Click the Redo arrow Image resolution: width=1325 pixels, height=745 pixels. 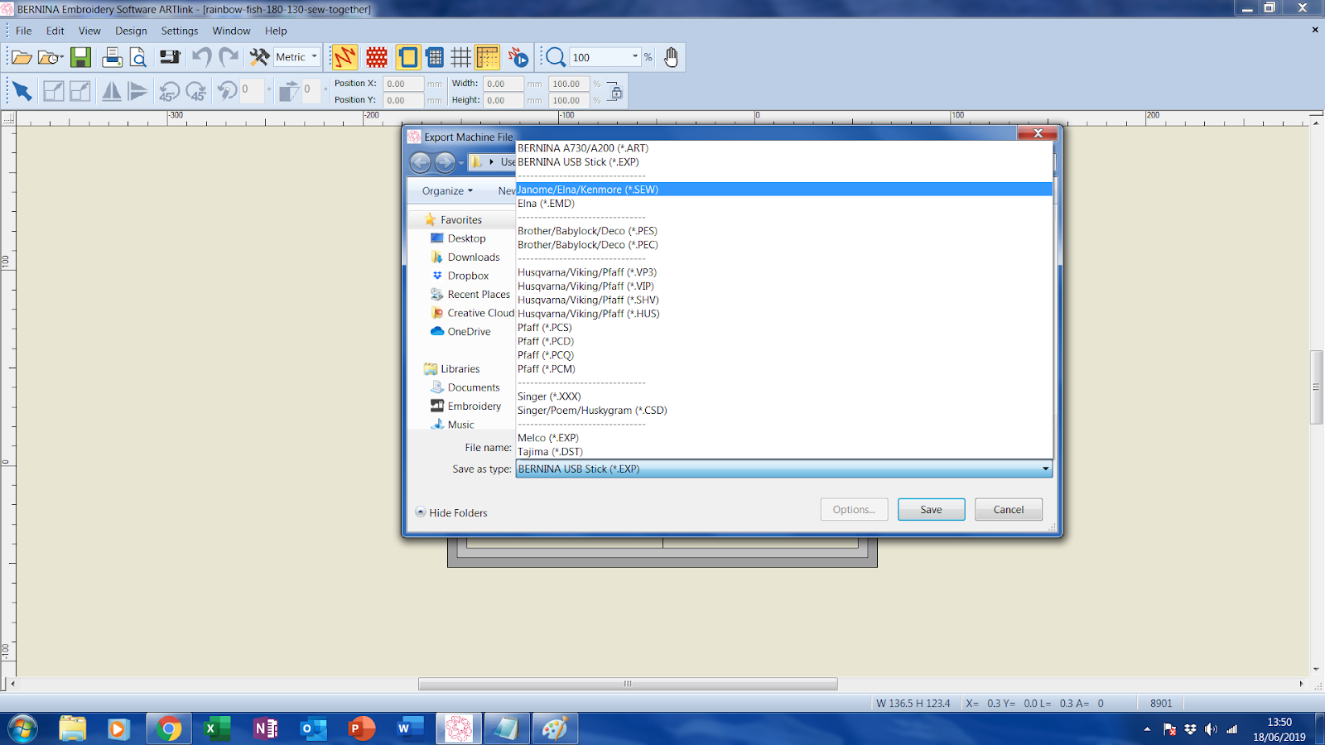[229, 57]
